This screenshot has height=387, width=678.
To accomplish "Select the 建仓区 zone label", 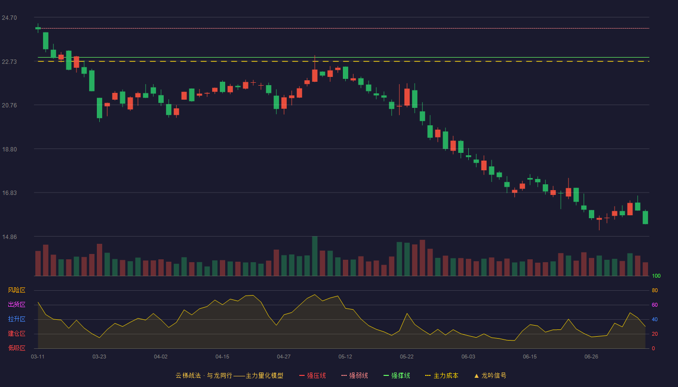I will coord(16,334).
